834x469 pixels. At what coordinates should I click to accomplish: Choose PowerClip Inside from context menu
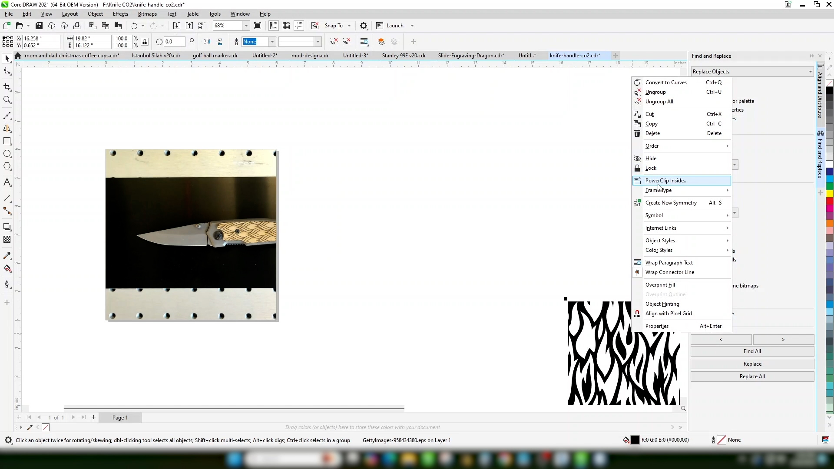(666, 181)
